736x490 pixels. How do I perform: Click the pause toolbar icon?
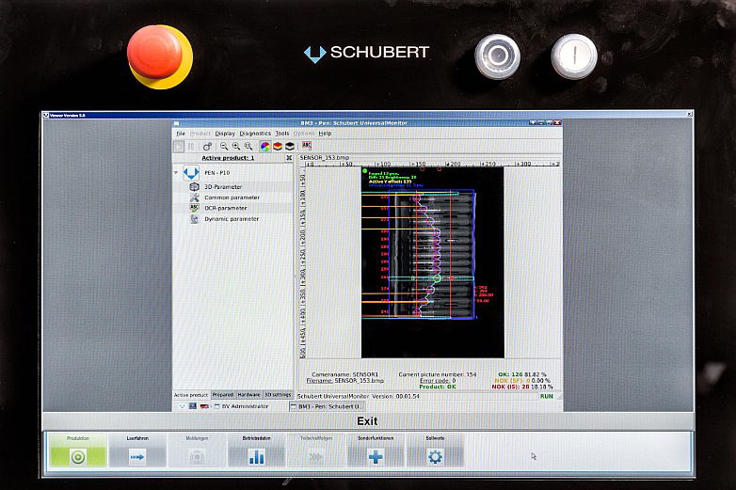[x=191, y=147]
